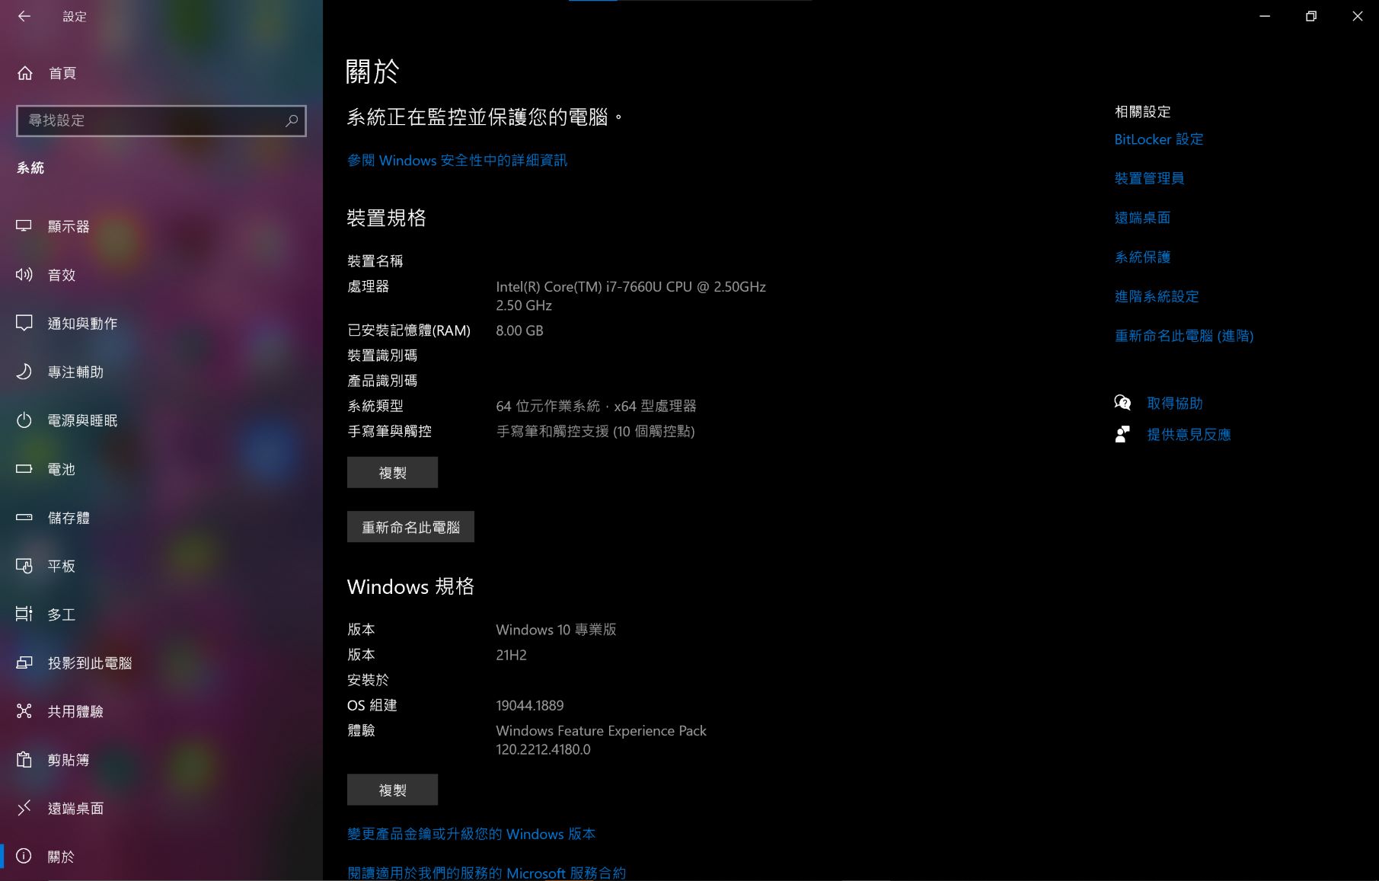Click the focus assist moon icon
Screen dimensions: 1379x881
tap(24, 372)
